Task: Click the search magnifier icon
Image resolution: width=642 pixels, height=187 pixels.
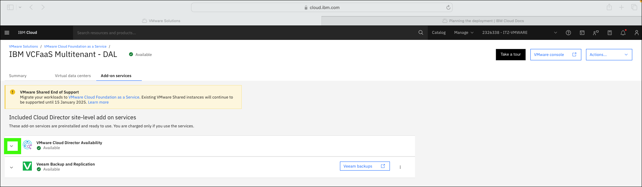Action: click(421, 33)
